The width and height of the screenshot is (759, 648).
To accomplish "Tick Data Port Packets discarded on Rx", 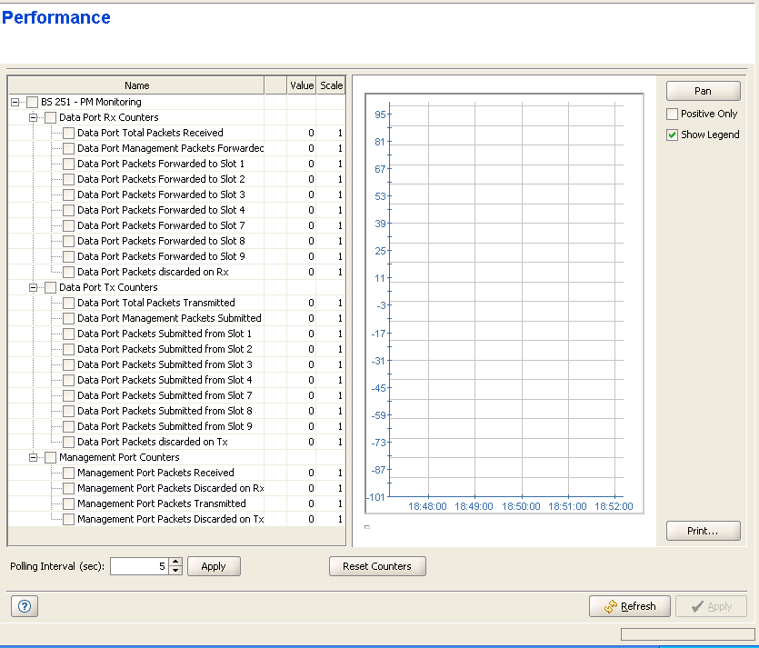I will [69, 272].
